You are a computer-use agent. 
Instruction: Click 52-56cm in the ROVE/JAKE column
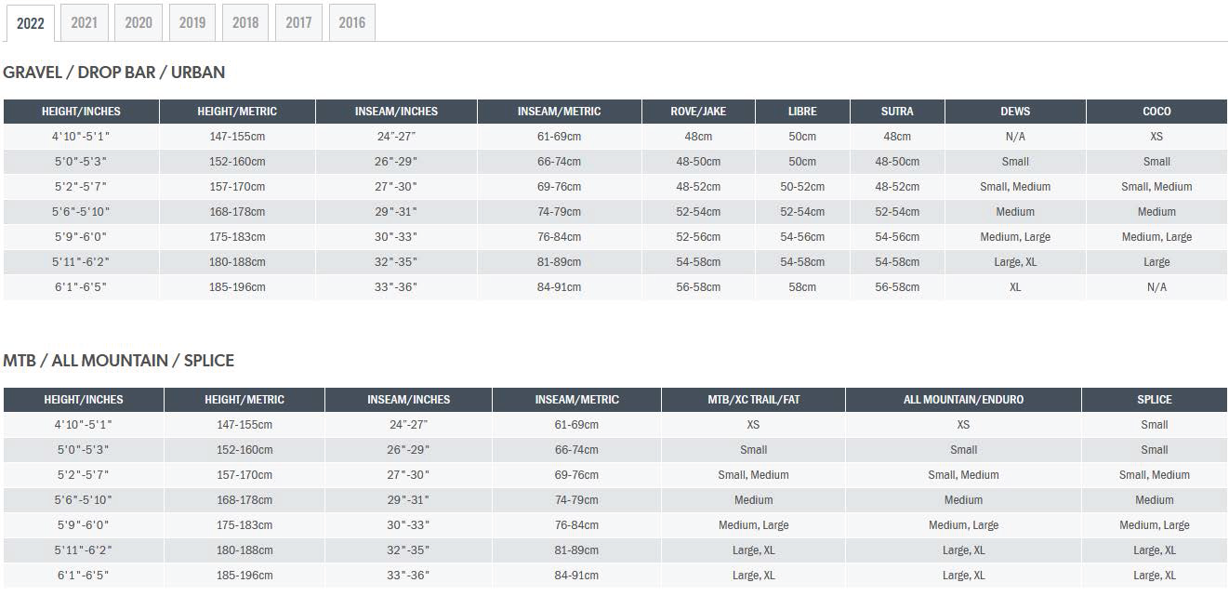pyautogui.click(x=698, y=237)
